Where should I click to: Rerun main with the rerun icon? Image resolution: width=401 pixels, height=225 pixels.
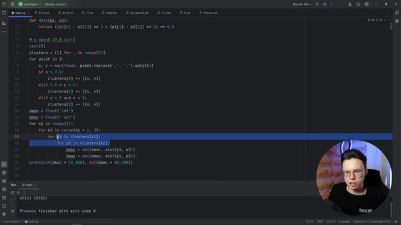(13, 192)
